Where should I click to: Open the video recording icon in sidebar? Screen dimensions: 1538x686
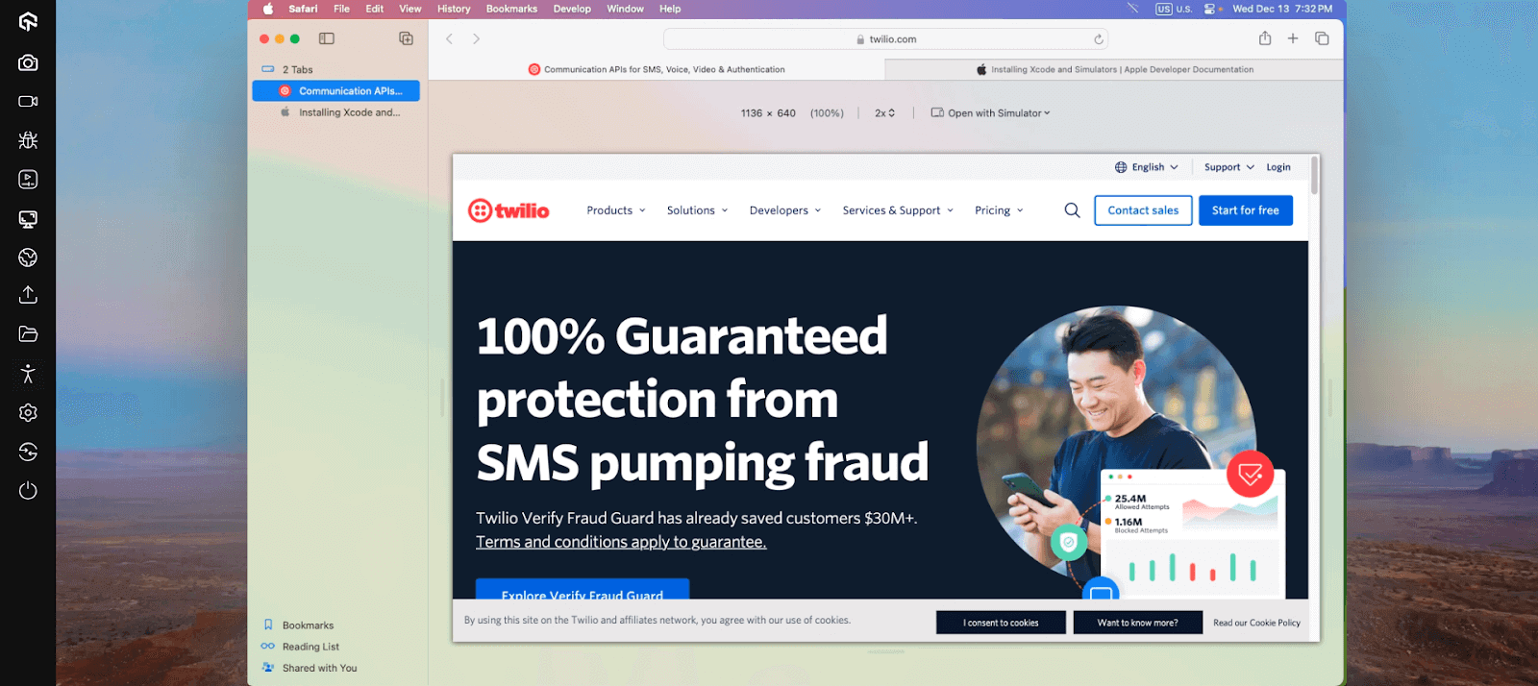(28, 101)
